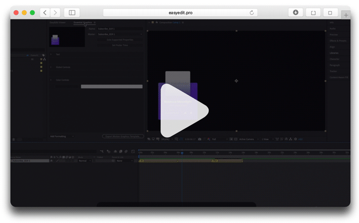Image resolution: width=359 pixels, height=223 pixels.
Task: Take a snapshot with the camera icon
Action: click(200, 139)
